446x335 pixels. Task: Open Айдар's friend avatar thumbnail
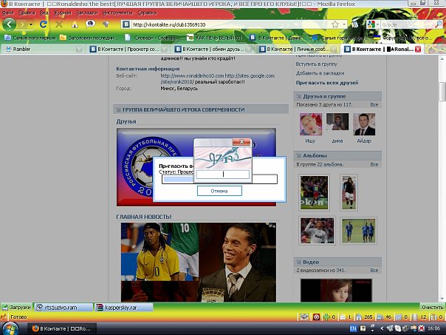[363, 124]
